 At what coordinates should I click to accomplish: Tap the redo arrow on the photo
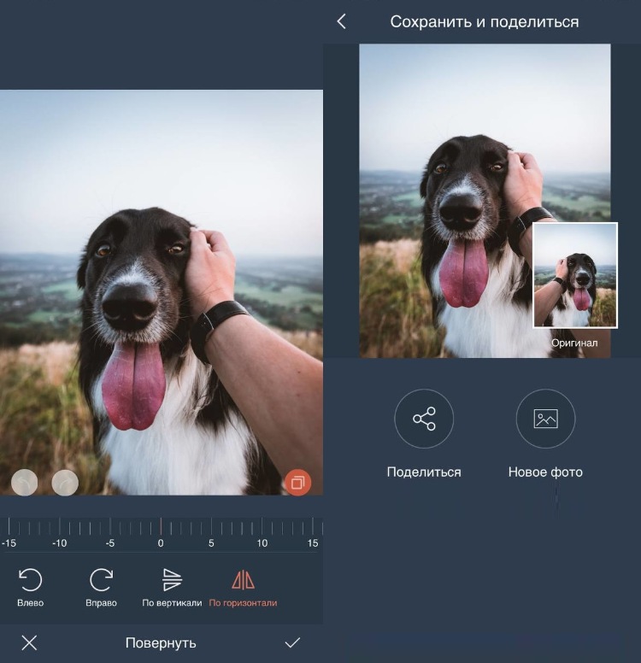[65, 483]
